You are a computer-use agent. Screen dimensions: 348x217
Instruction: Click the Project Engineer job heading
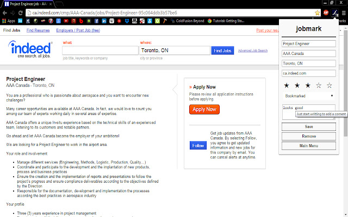coord(26,79)
